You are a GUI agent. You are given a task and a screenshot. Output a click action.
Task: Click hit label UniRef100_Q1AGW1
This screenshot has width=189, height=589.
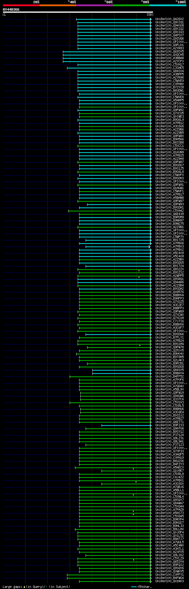click(x=170, y=188)
